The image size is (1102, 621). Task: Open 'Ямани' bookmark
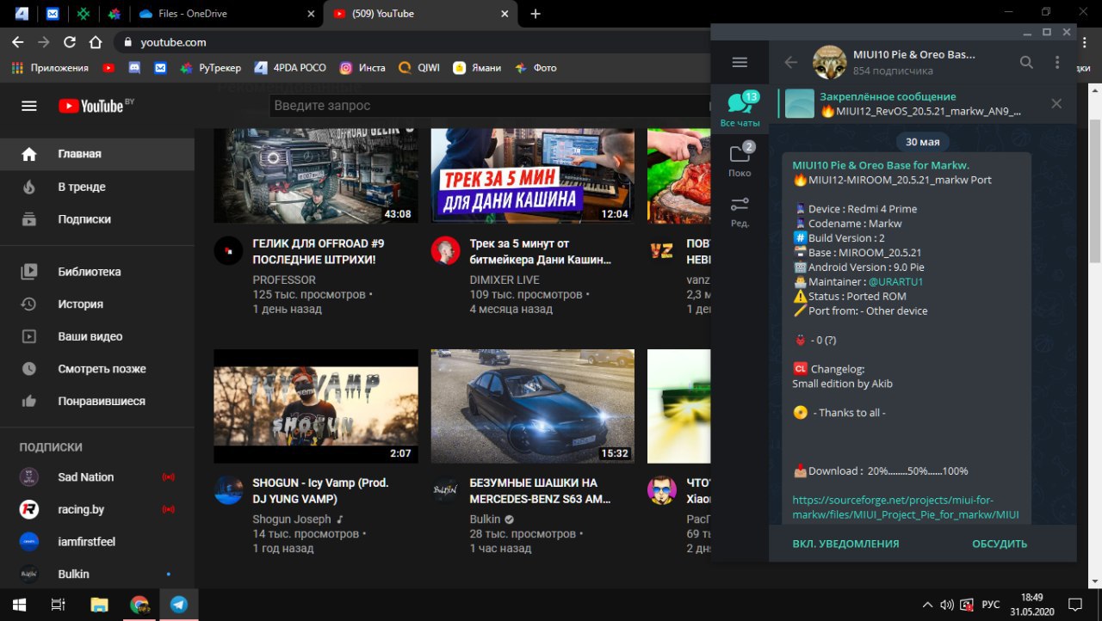click(478, 68)
